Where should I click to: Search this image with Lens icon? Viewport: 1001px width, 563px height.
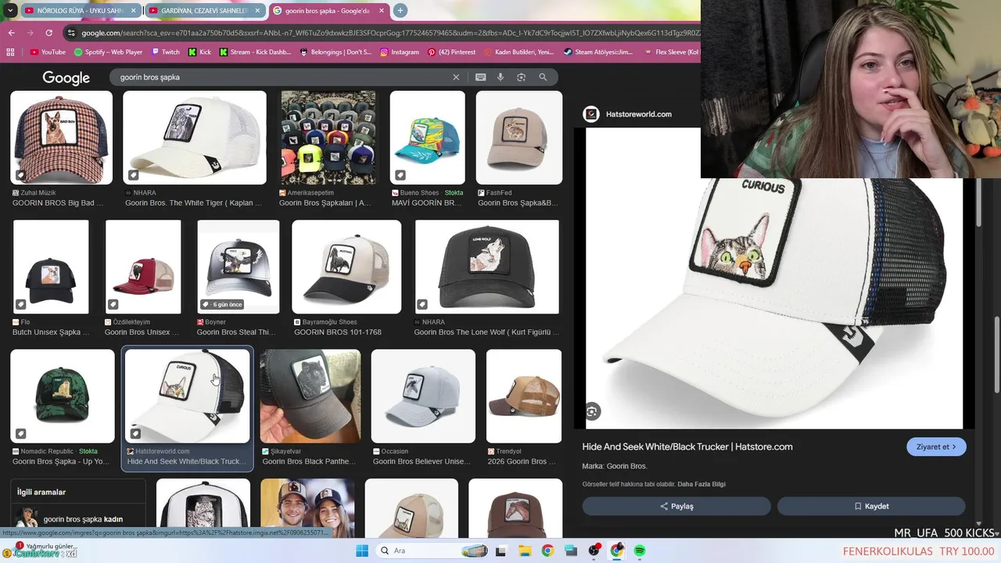pos(592,411)
